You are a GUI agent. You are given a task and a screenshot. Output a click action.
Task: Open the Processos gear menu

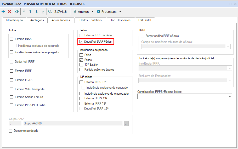click(x=106, y=12)
